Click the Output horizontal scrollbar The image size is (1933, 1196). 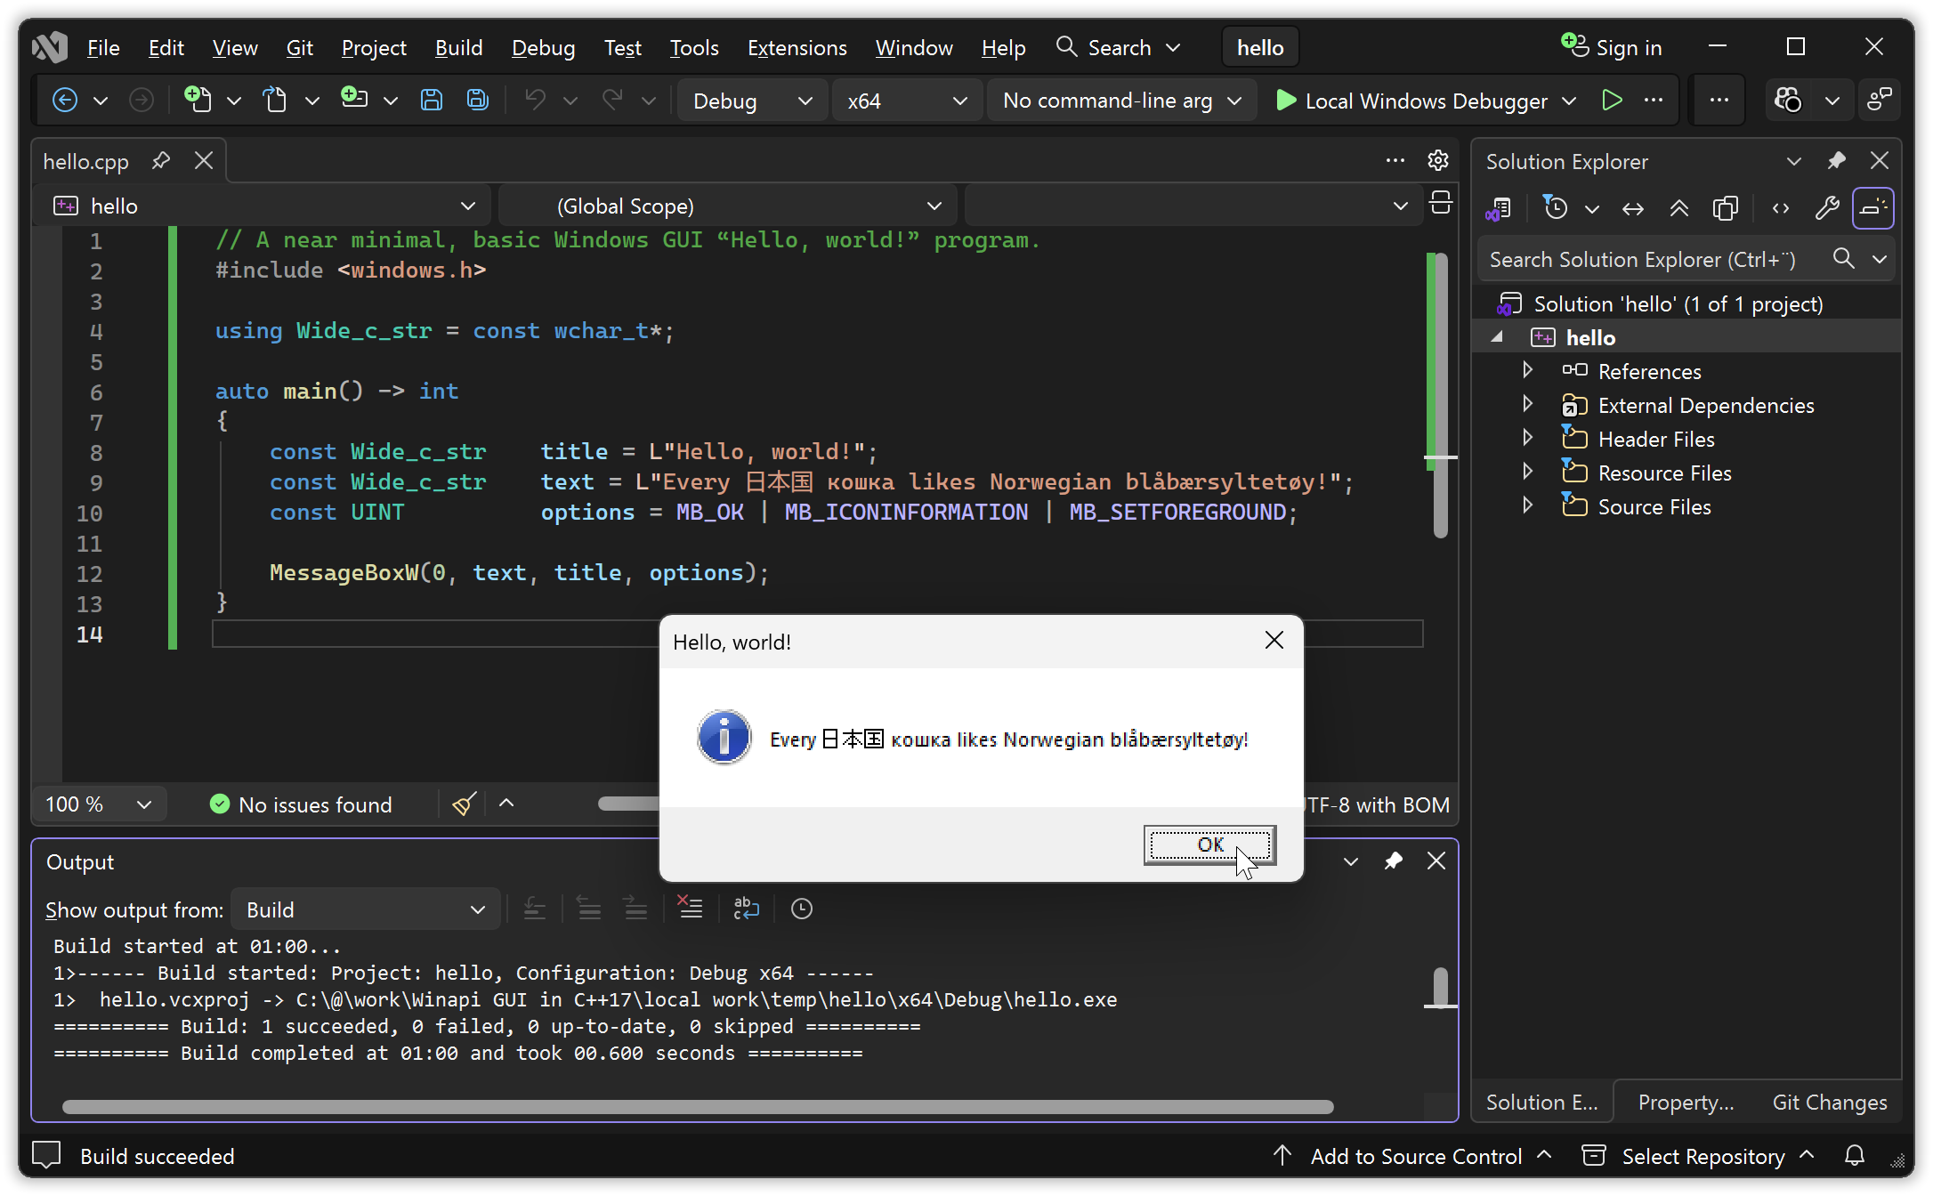point(698,1107)
